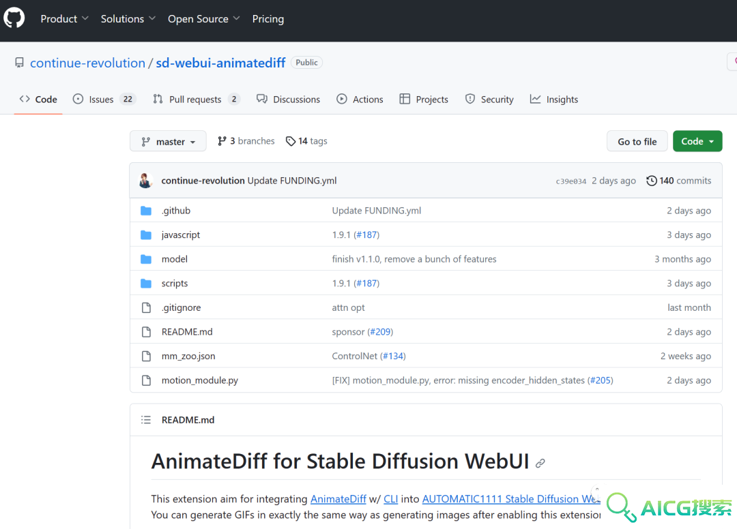Open the master branch selector

point(168,141)
